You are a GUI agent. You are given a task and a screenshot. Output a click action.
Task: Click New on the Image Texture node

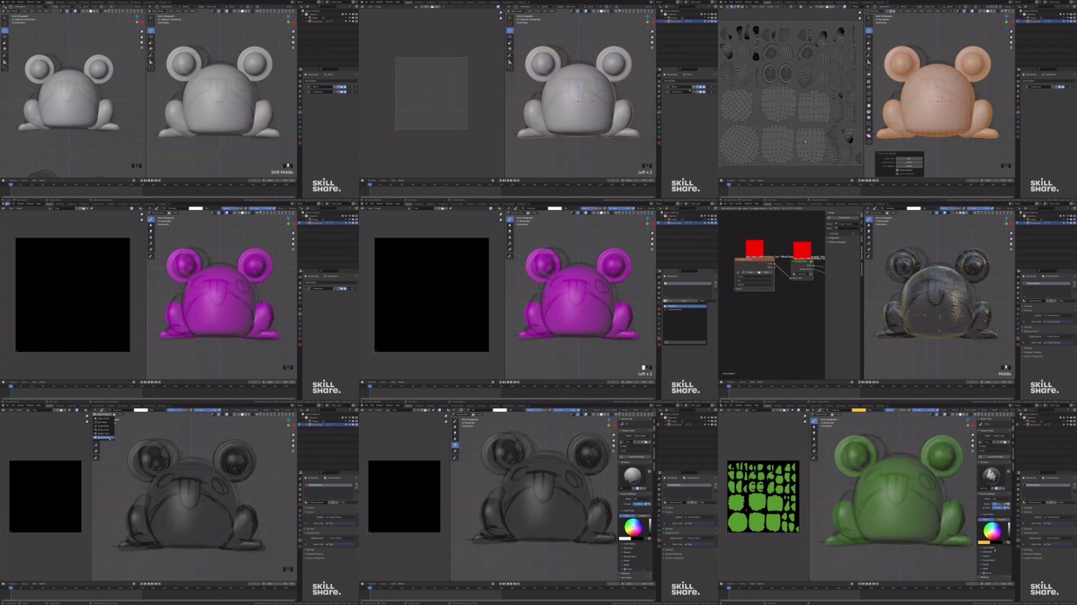pyautogui.click(x=750, y=272)
